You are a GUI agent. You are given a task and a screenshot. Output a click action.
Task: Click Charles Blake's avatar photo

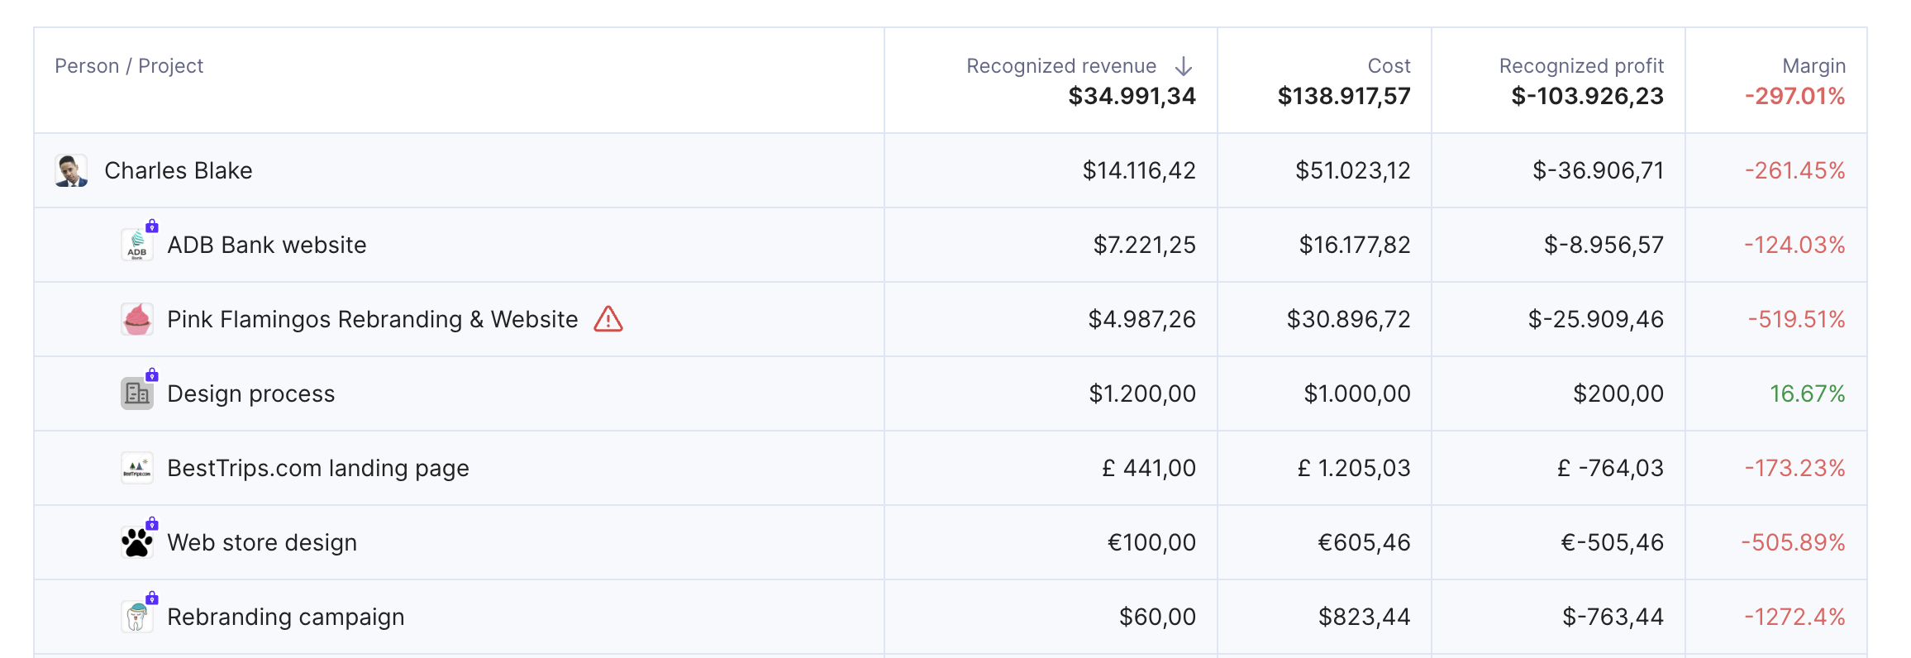pyautogui.click(x=71, y=170)
